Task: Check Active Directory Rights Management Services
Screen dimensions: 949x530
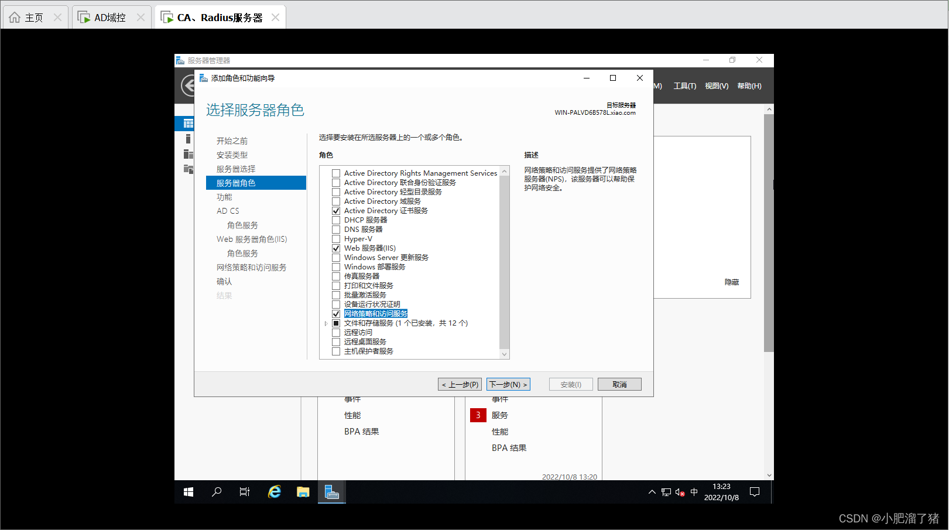Action: click(336, 173)
